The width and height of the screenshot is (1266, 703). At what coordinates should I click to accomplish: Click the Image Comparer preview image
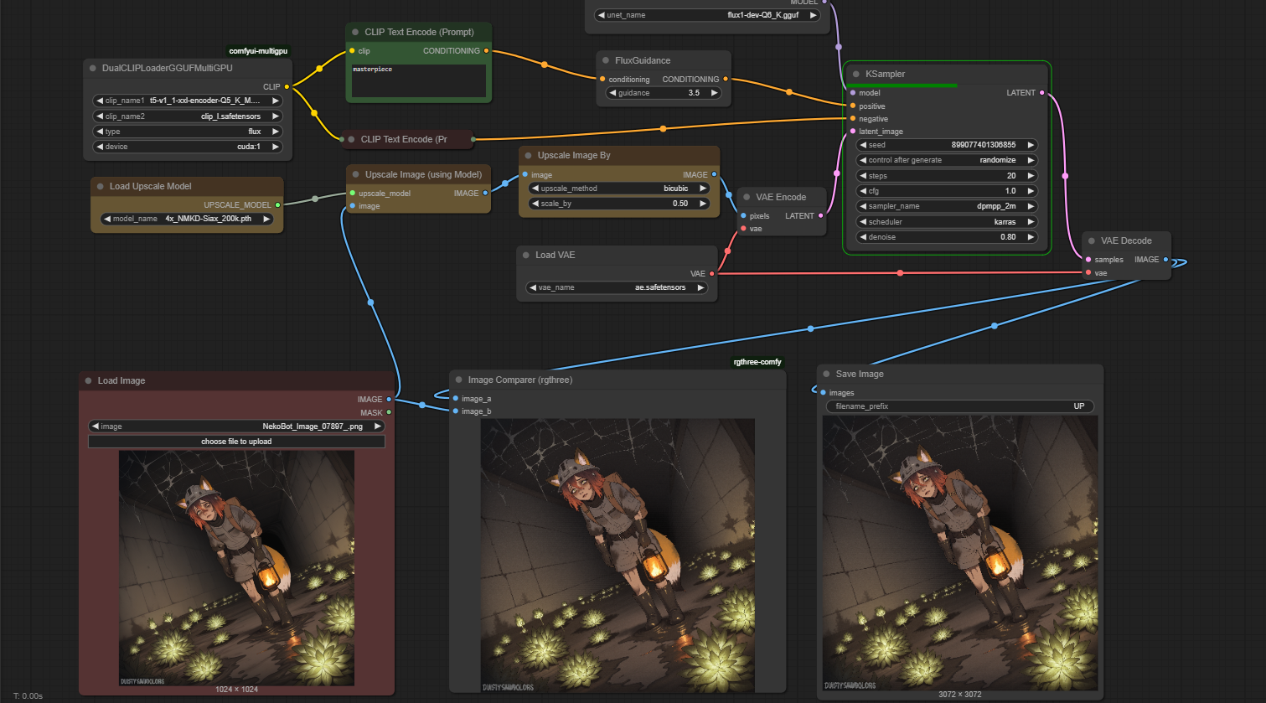(x=617, y=556)
